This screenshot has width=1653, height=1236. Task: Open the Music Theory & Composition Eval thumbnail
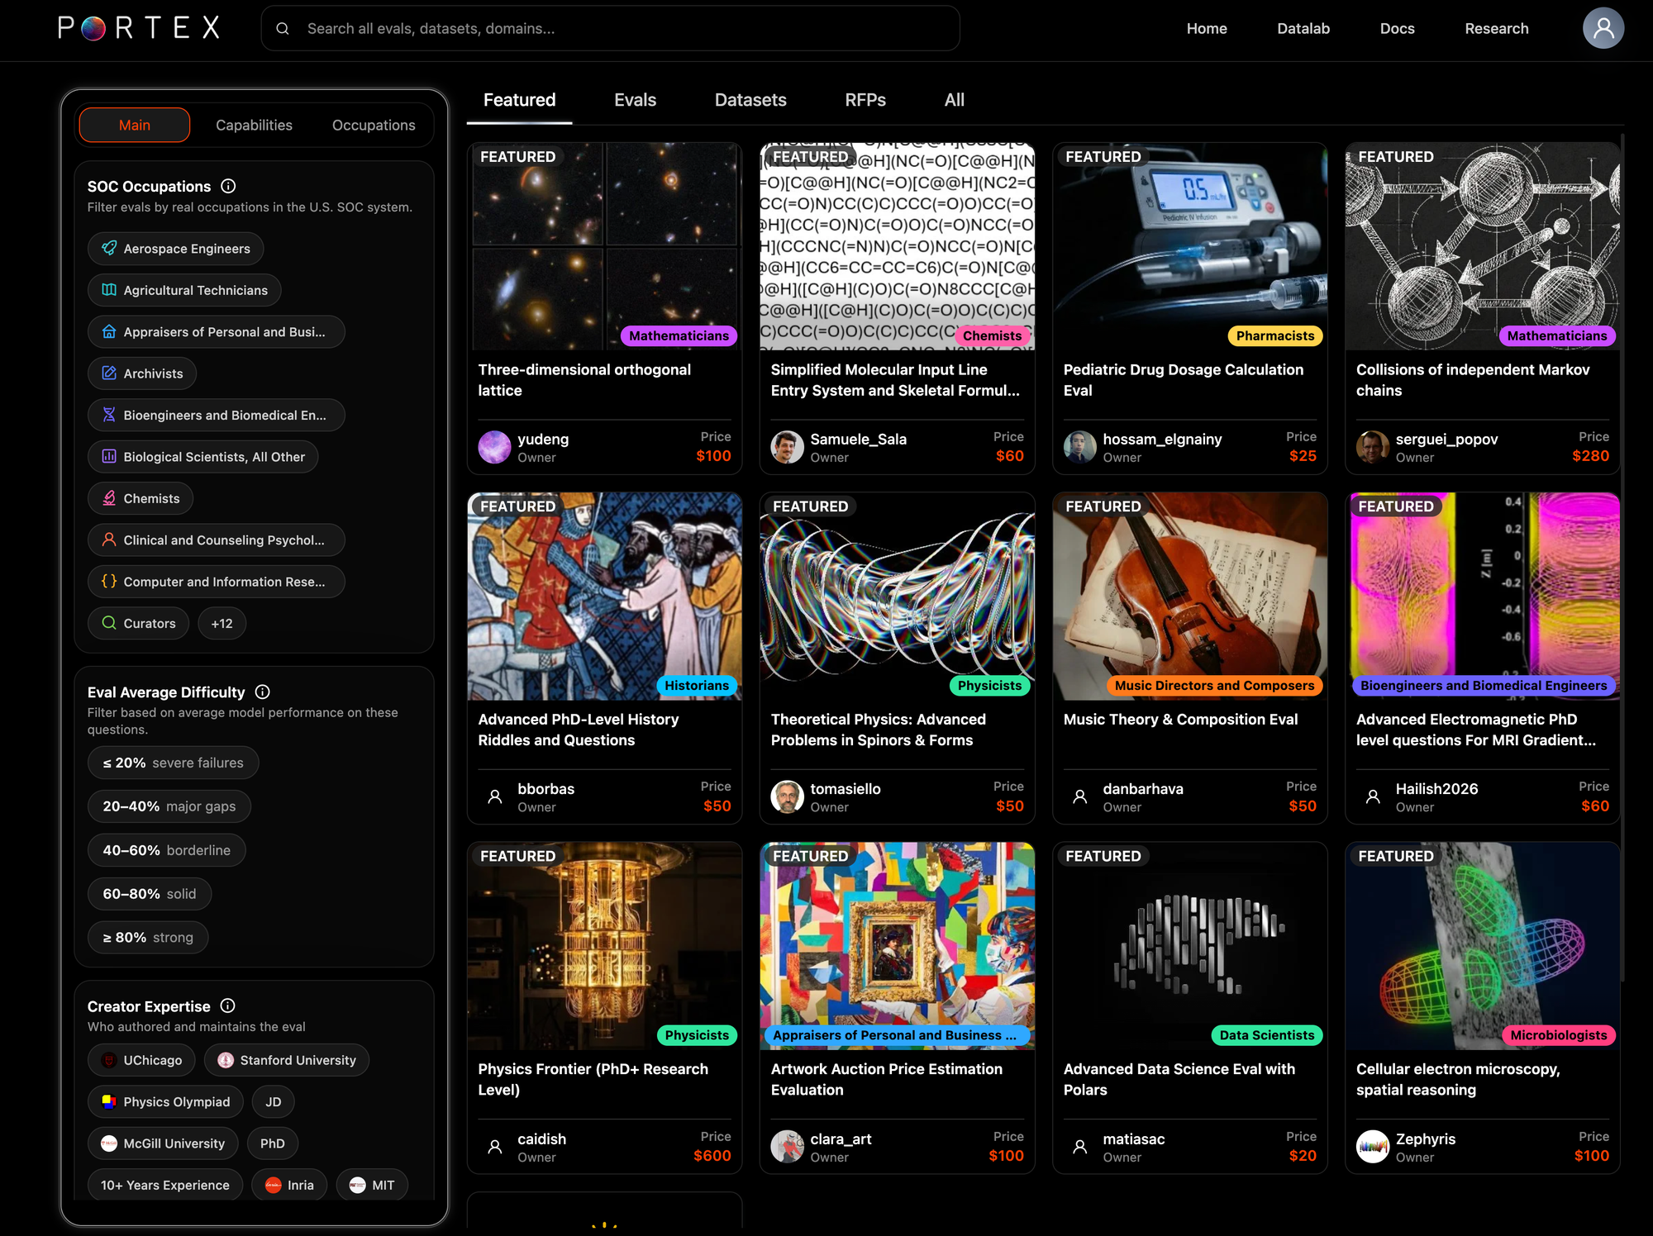(1189, 595)
